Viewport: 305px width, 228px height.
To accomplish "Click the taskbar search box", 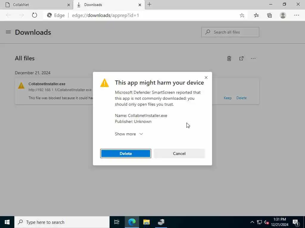I will (x=62, y=222).
